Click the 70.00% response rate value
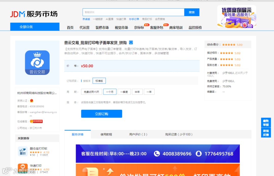Image resolution: width=274 pixels, height=176 pixels. pos(227,86)
